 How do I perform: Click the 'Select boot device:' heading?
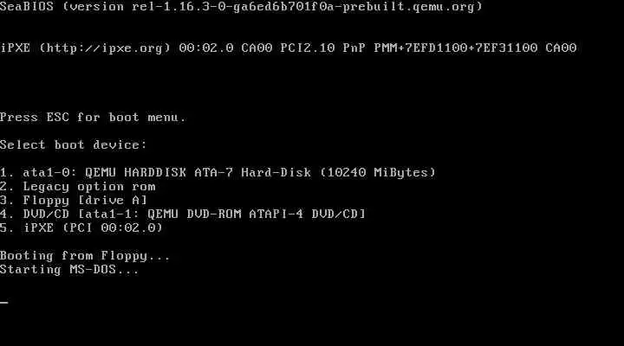(74, 144)
